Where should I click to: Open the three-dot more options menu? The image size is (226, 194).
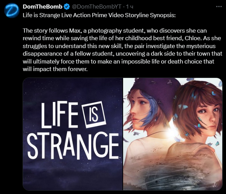point(219,7)
